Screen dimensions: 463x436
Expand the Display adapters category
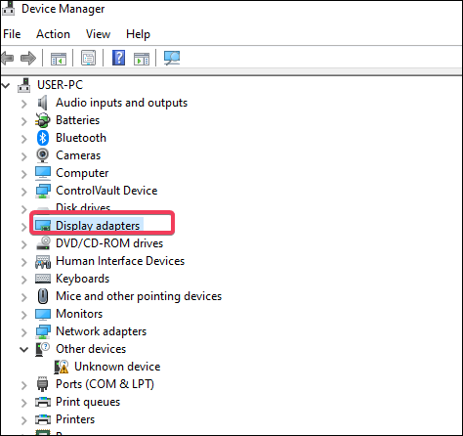(23, 227)
